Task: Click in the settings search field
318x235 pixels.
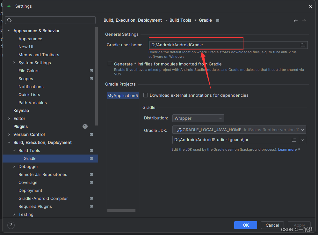Action: point(50,20)
